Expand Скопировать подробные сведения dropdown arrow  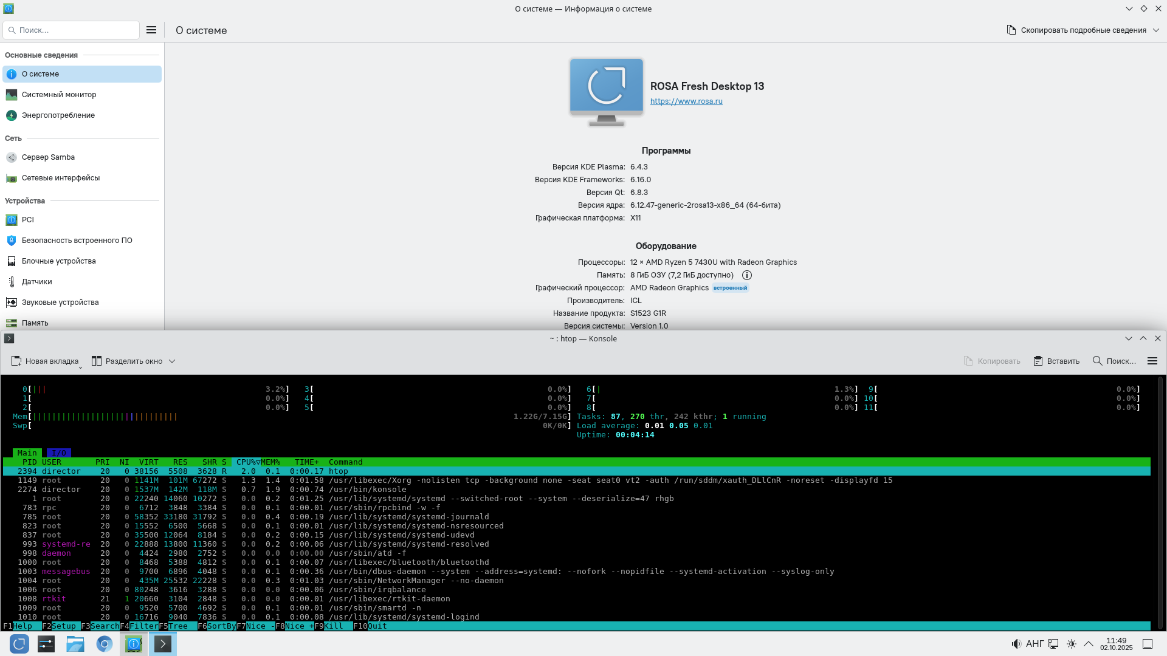pos(1156,30)
